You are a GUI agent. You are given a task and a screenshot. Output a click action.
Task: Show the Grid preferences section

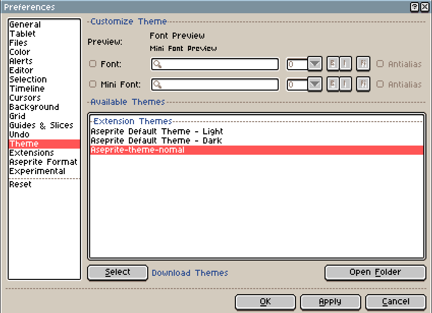(x=44, y=116)
